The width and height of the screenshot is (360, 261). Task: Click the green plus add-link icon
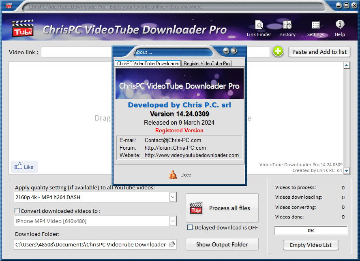[278, 51]
